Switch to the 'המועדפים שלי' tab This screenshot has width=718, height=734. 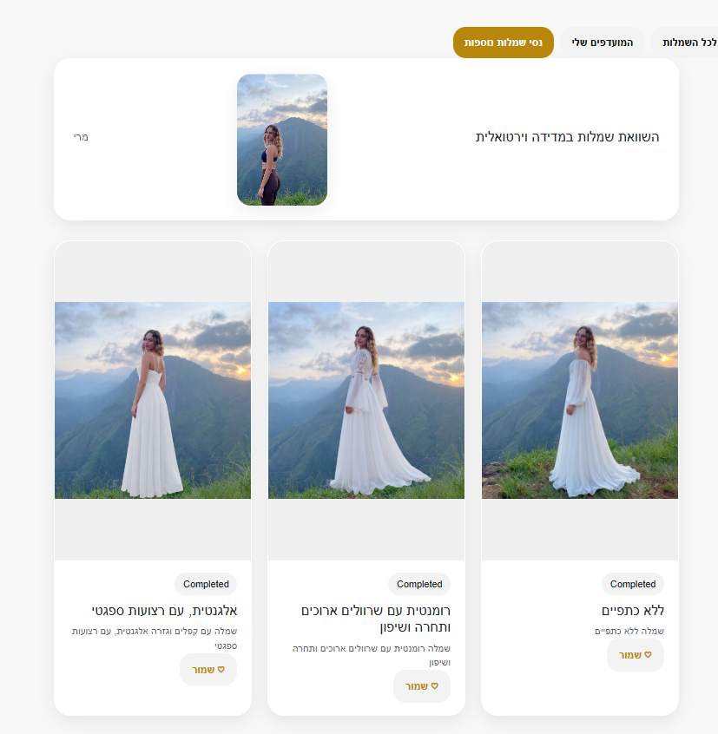tap(602, 43)
